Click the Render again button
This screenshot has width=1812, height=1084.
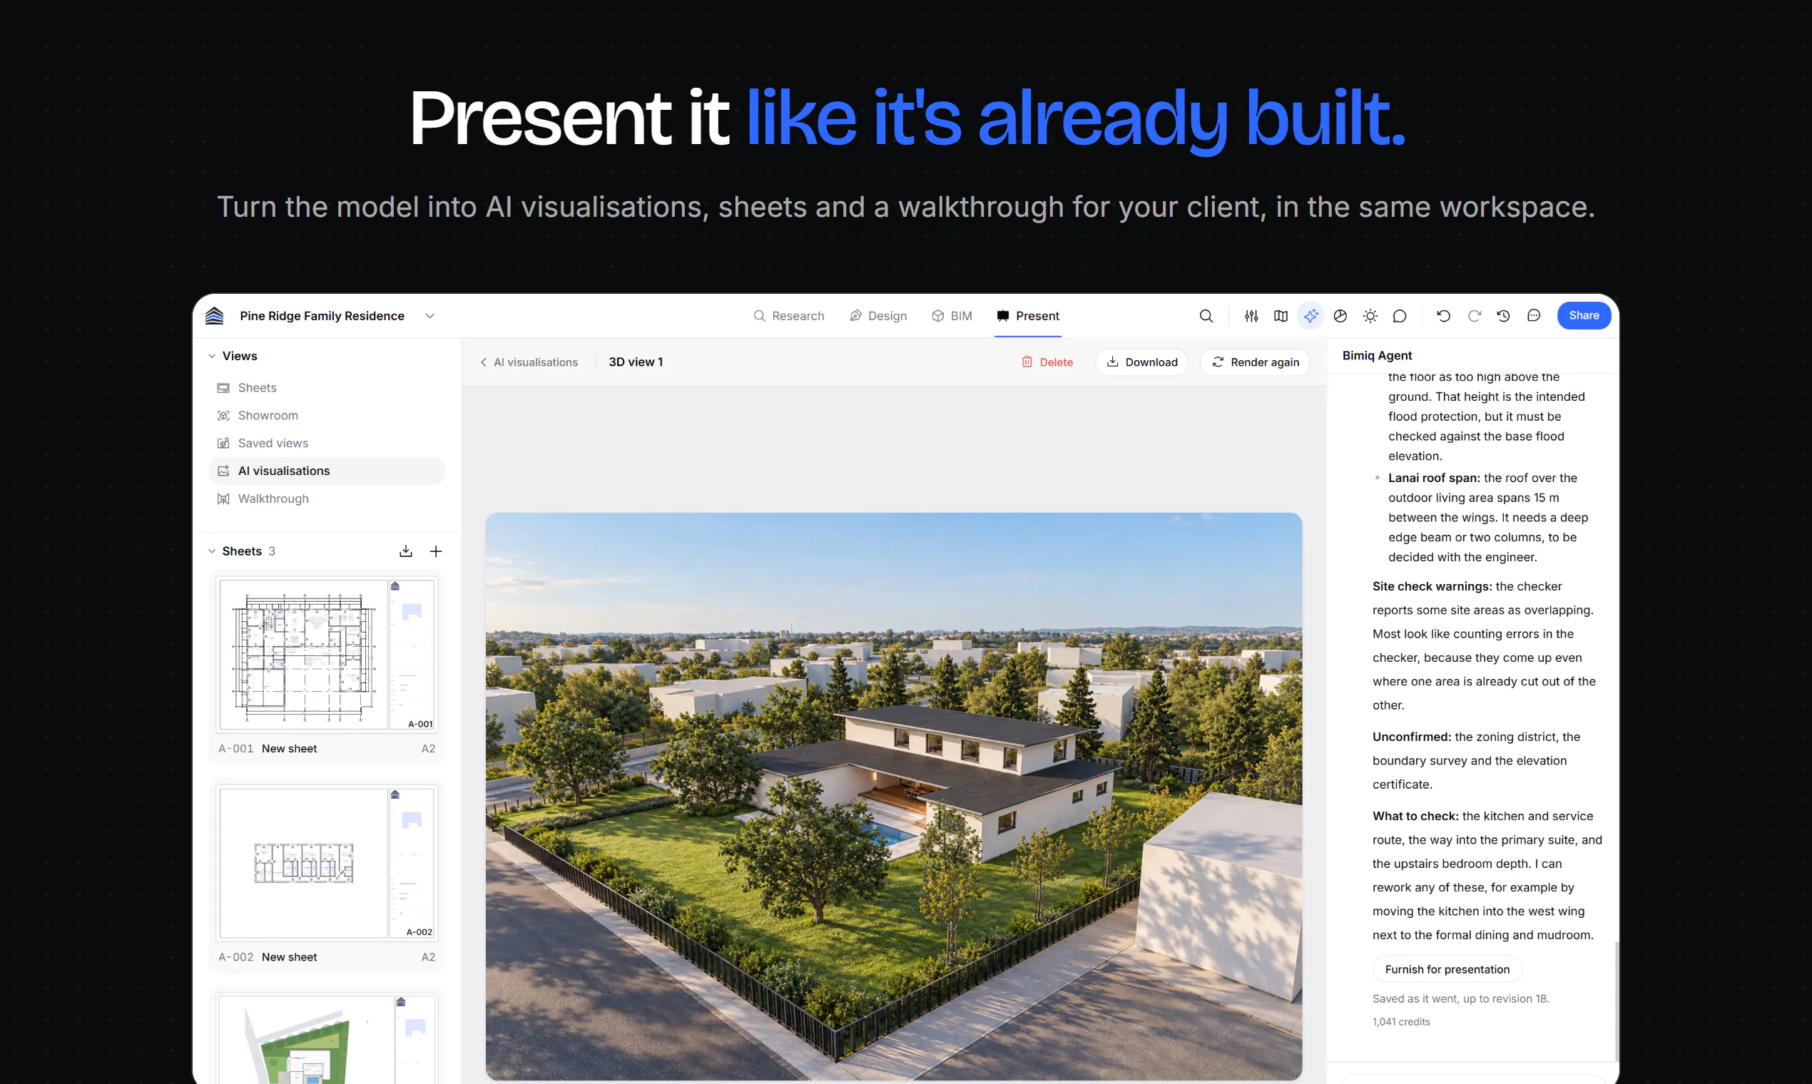coord(1256,362)
